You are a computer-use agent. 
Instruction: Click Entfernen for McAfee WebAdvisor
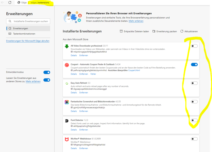click(84, 148)
